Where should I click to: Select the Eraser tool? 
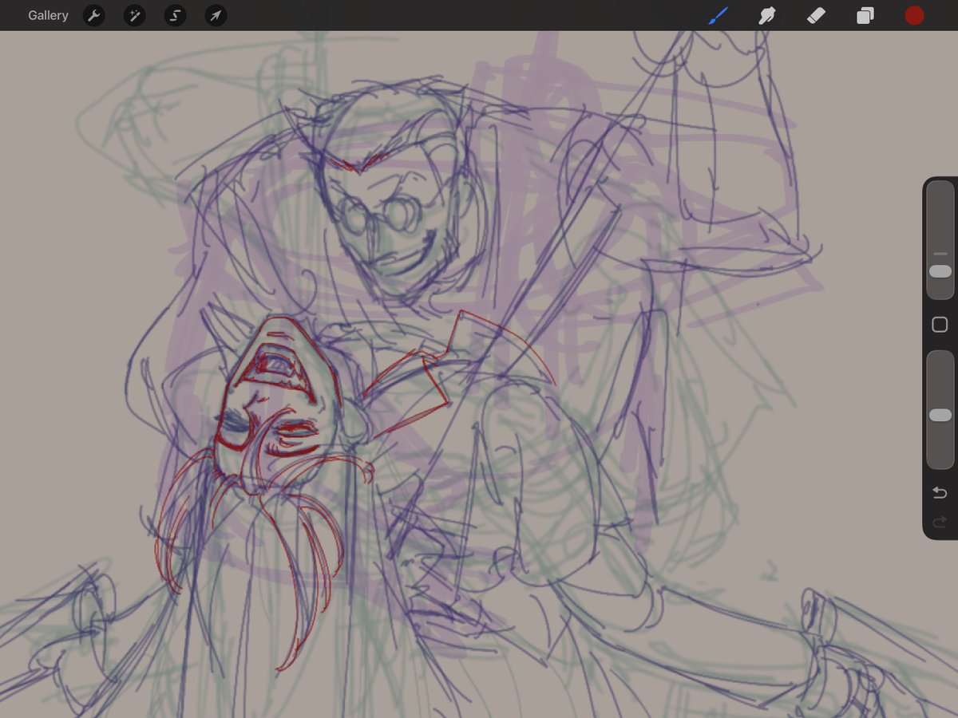click(x=816, y=15)
